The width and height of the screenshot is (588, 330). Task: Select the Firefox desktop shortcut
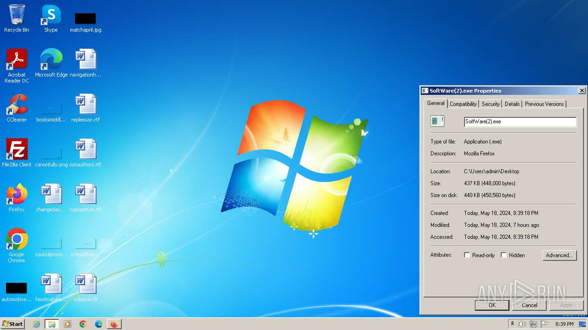[17, 198]
